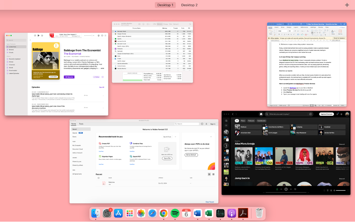This screenshot has height=222, width=355.
Task: Launch Podcasts from the Dock
Action: [232, 213]
